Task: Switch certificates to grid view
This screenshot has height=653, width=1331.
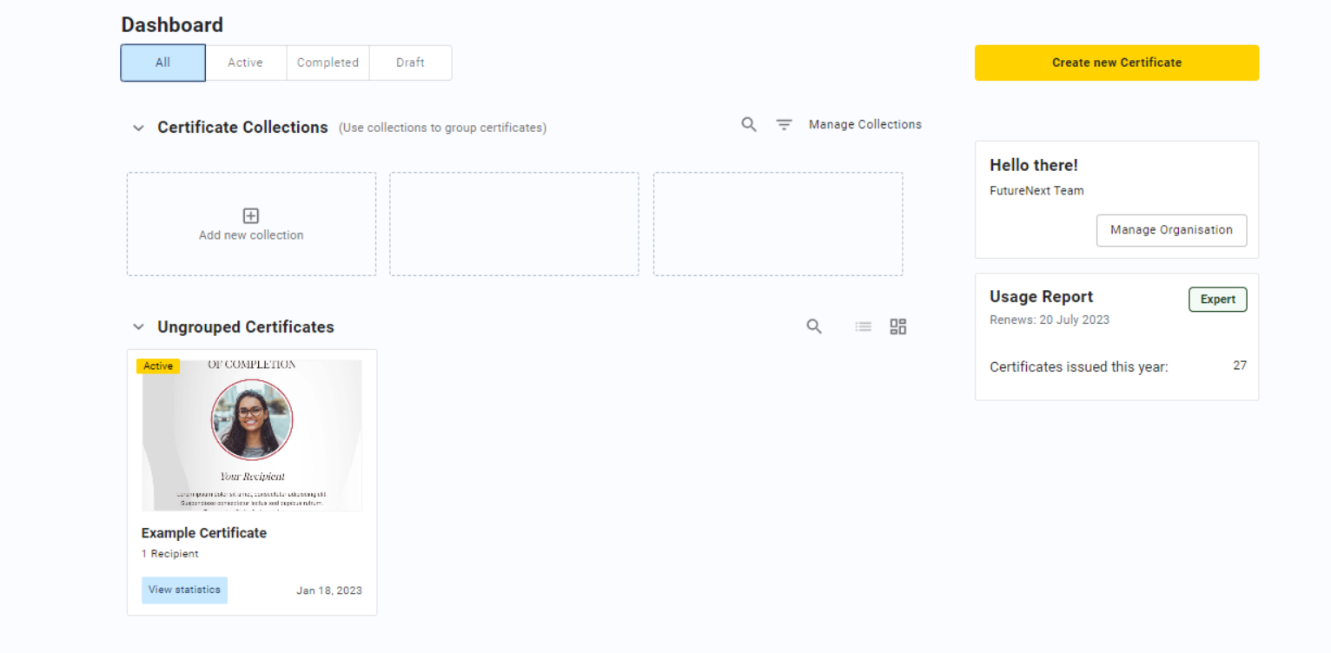Action: pos(897,326)
